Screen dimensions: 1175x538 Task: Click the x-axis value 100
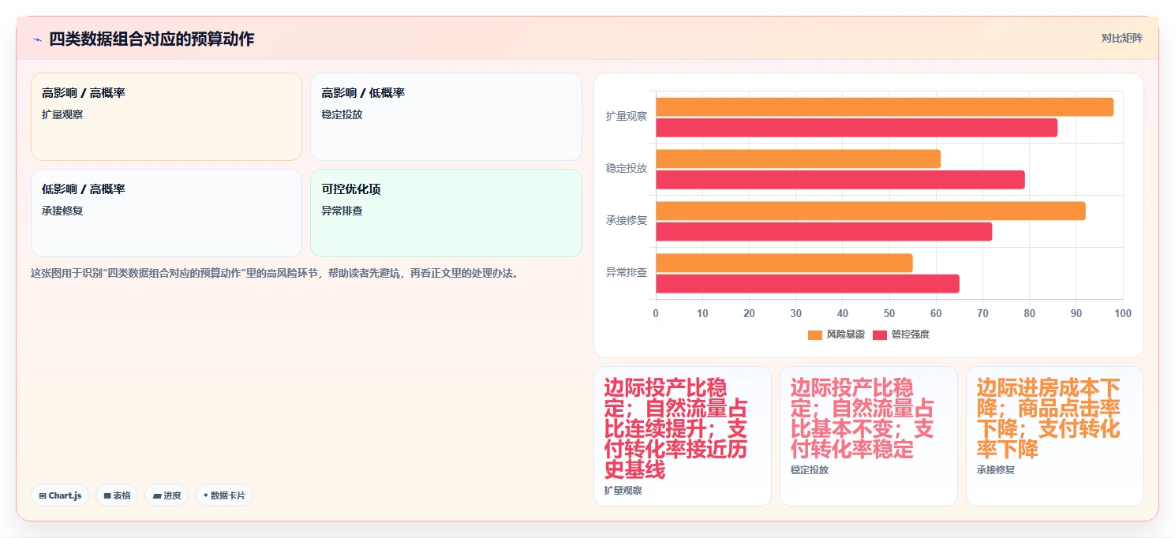pos(1123,313)
